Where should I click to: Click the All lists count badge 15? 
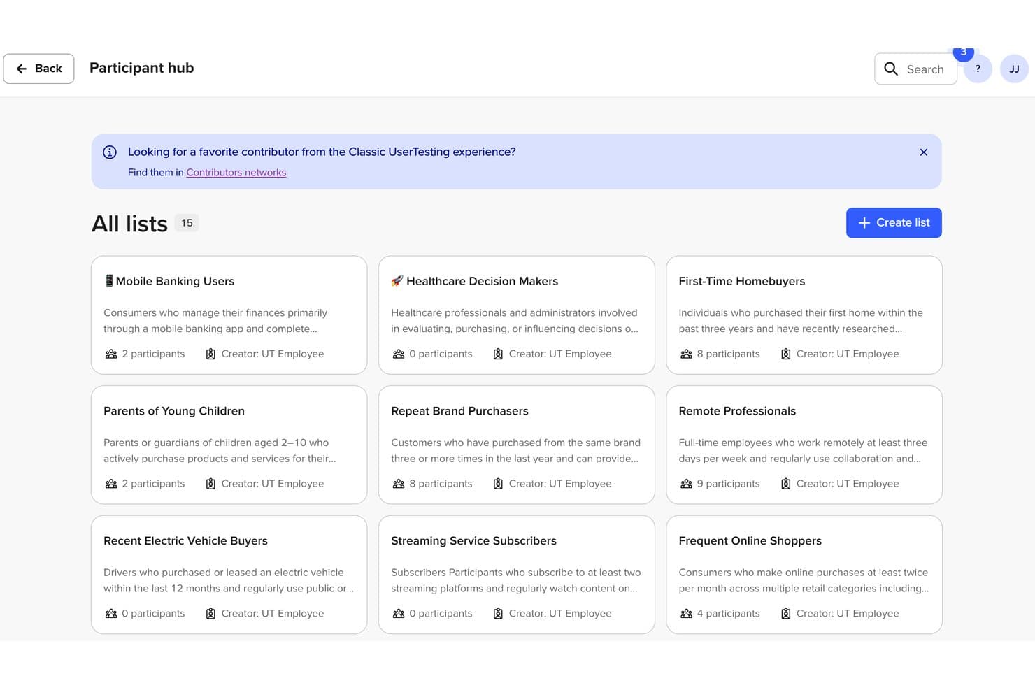187,223
